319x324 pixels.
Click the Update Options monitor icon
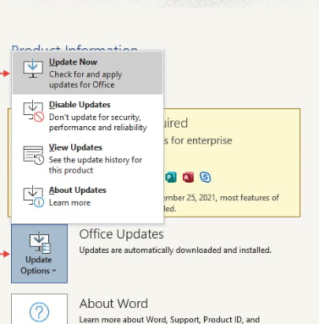40,243
